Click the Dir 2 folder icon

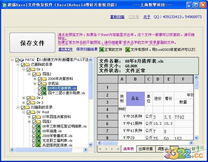(33, 98)
